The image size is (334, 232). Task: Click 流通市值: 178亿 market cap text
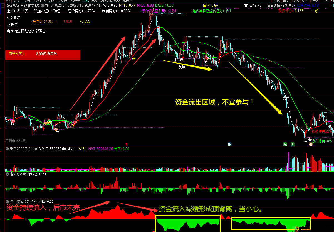[x=47, y=11]
